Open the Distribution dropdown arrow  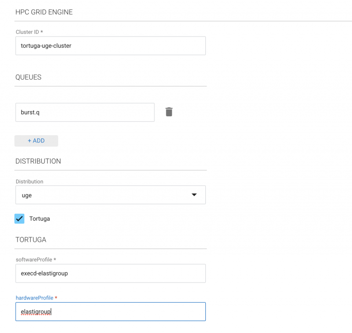pyautogui.click(x=194, y=195)
